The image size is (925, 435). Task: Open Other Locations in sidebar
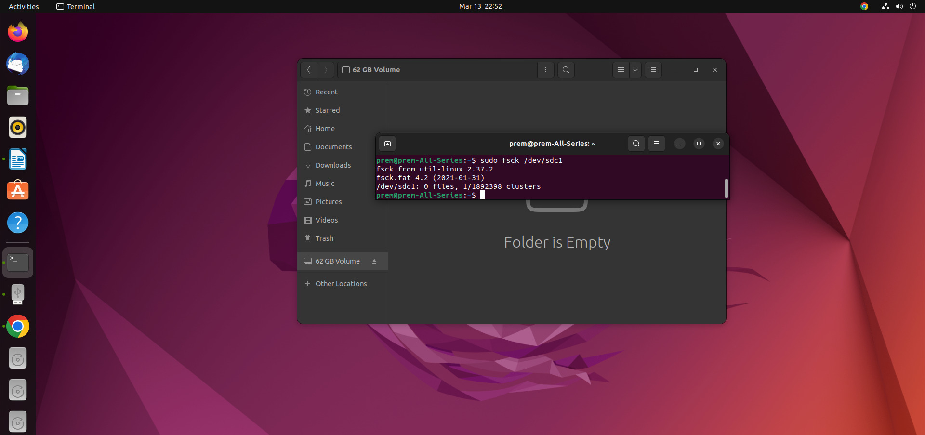[x=341, y=284]
